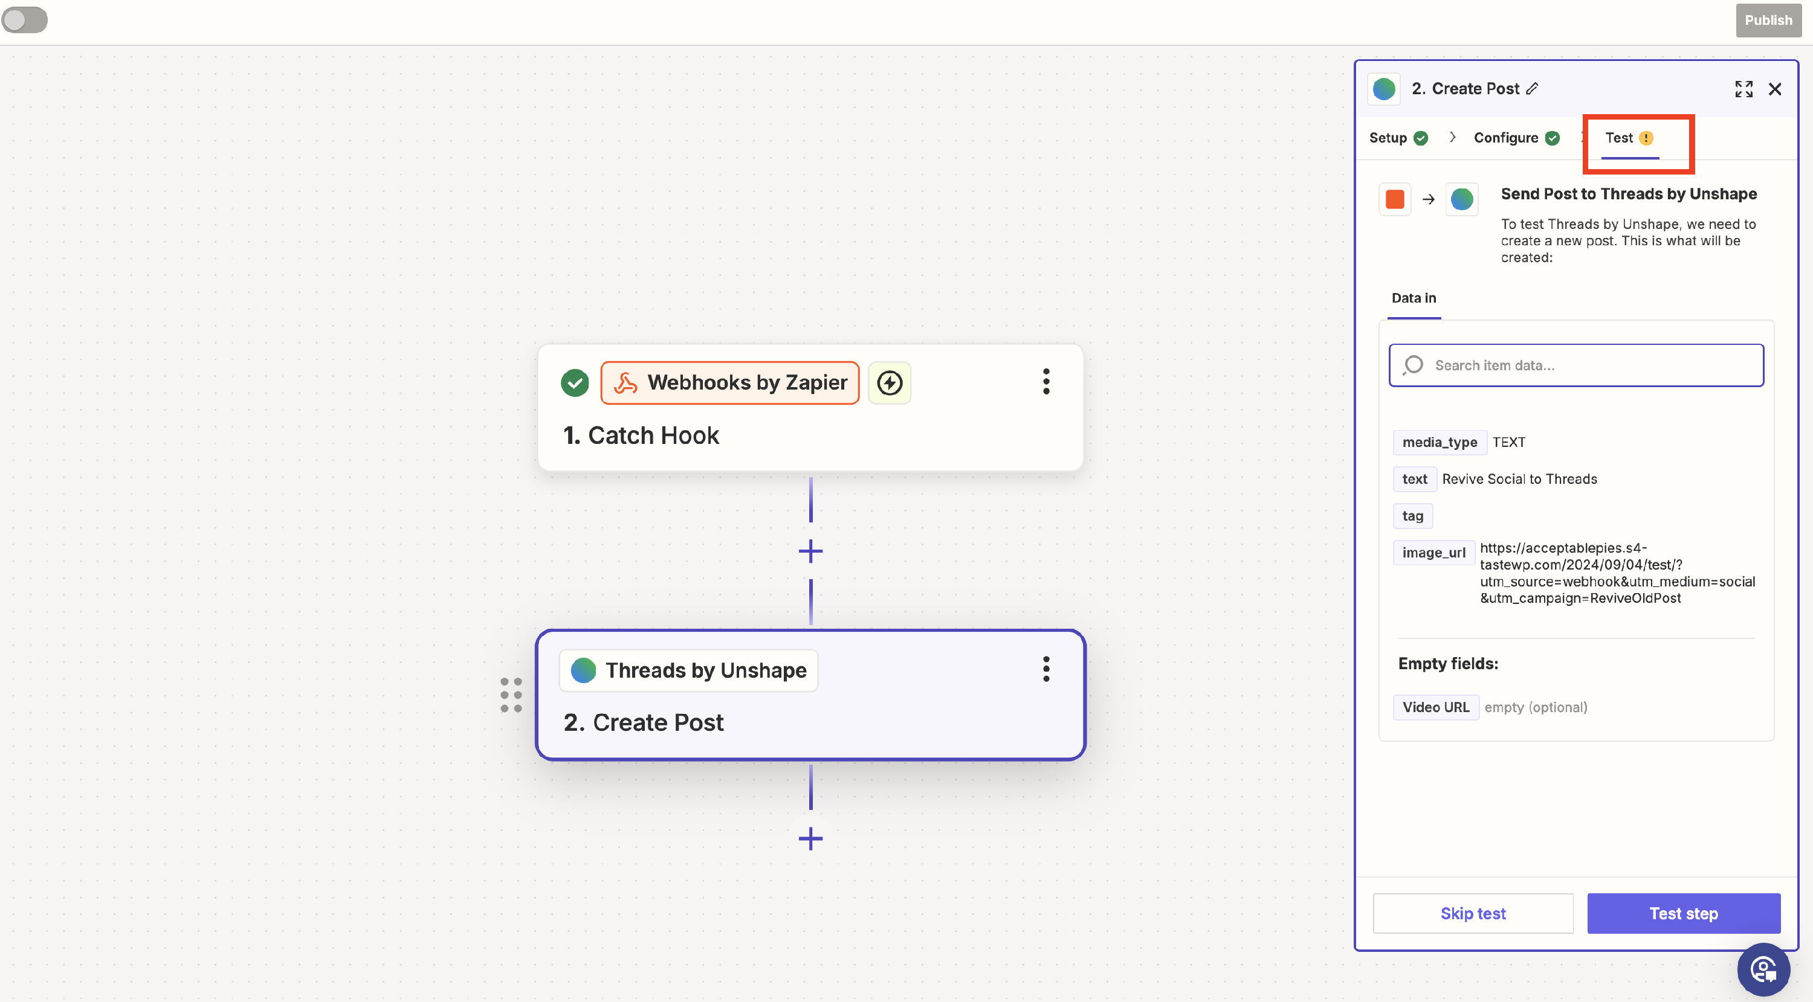Click the tag field label

click(1412, 515)
